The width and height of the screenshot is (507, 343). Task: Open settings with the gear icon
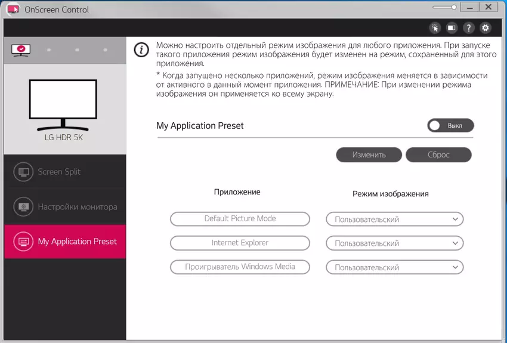pyautogui.click(x=486, y=27)
